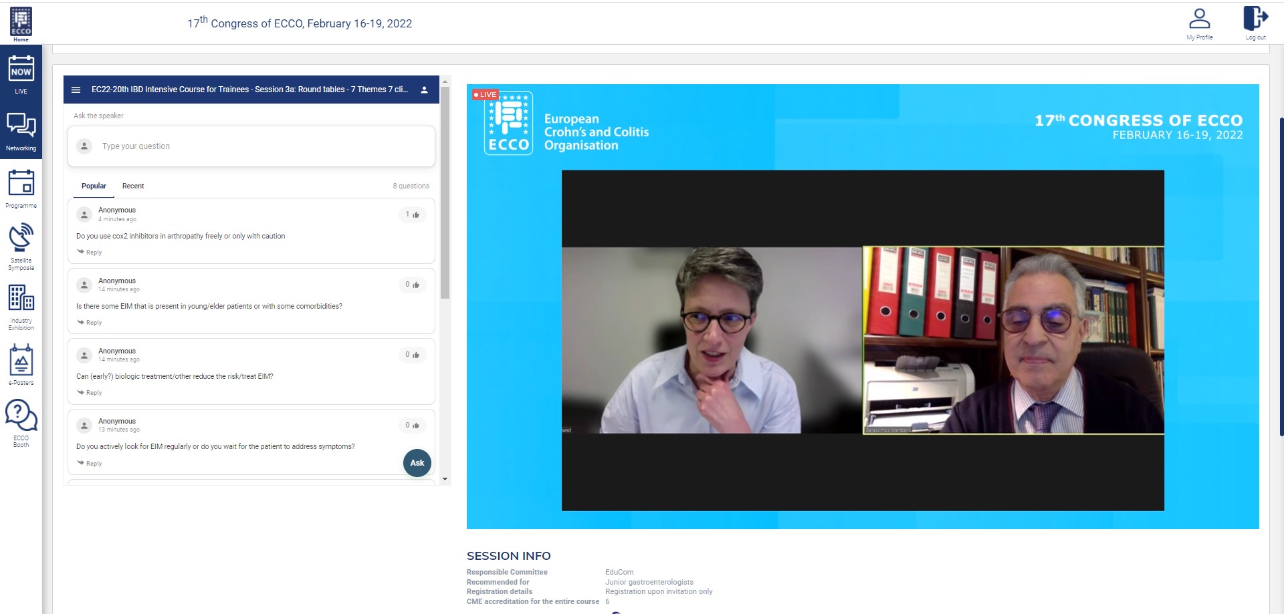Screen dimensions: 1284x614
Task: Reply to the cox2 inhibitors question
Action: tap(90, 252)
